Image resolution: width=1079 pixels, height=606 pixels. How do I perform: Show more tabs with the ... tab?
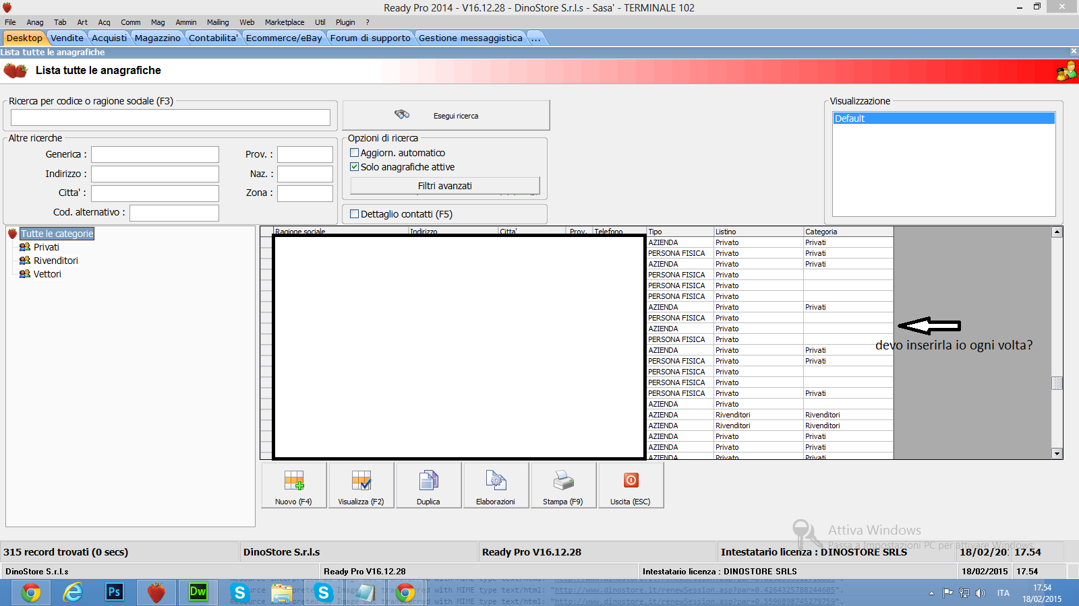tap(535, 38)
